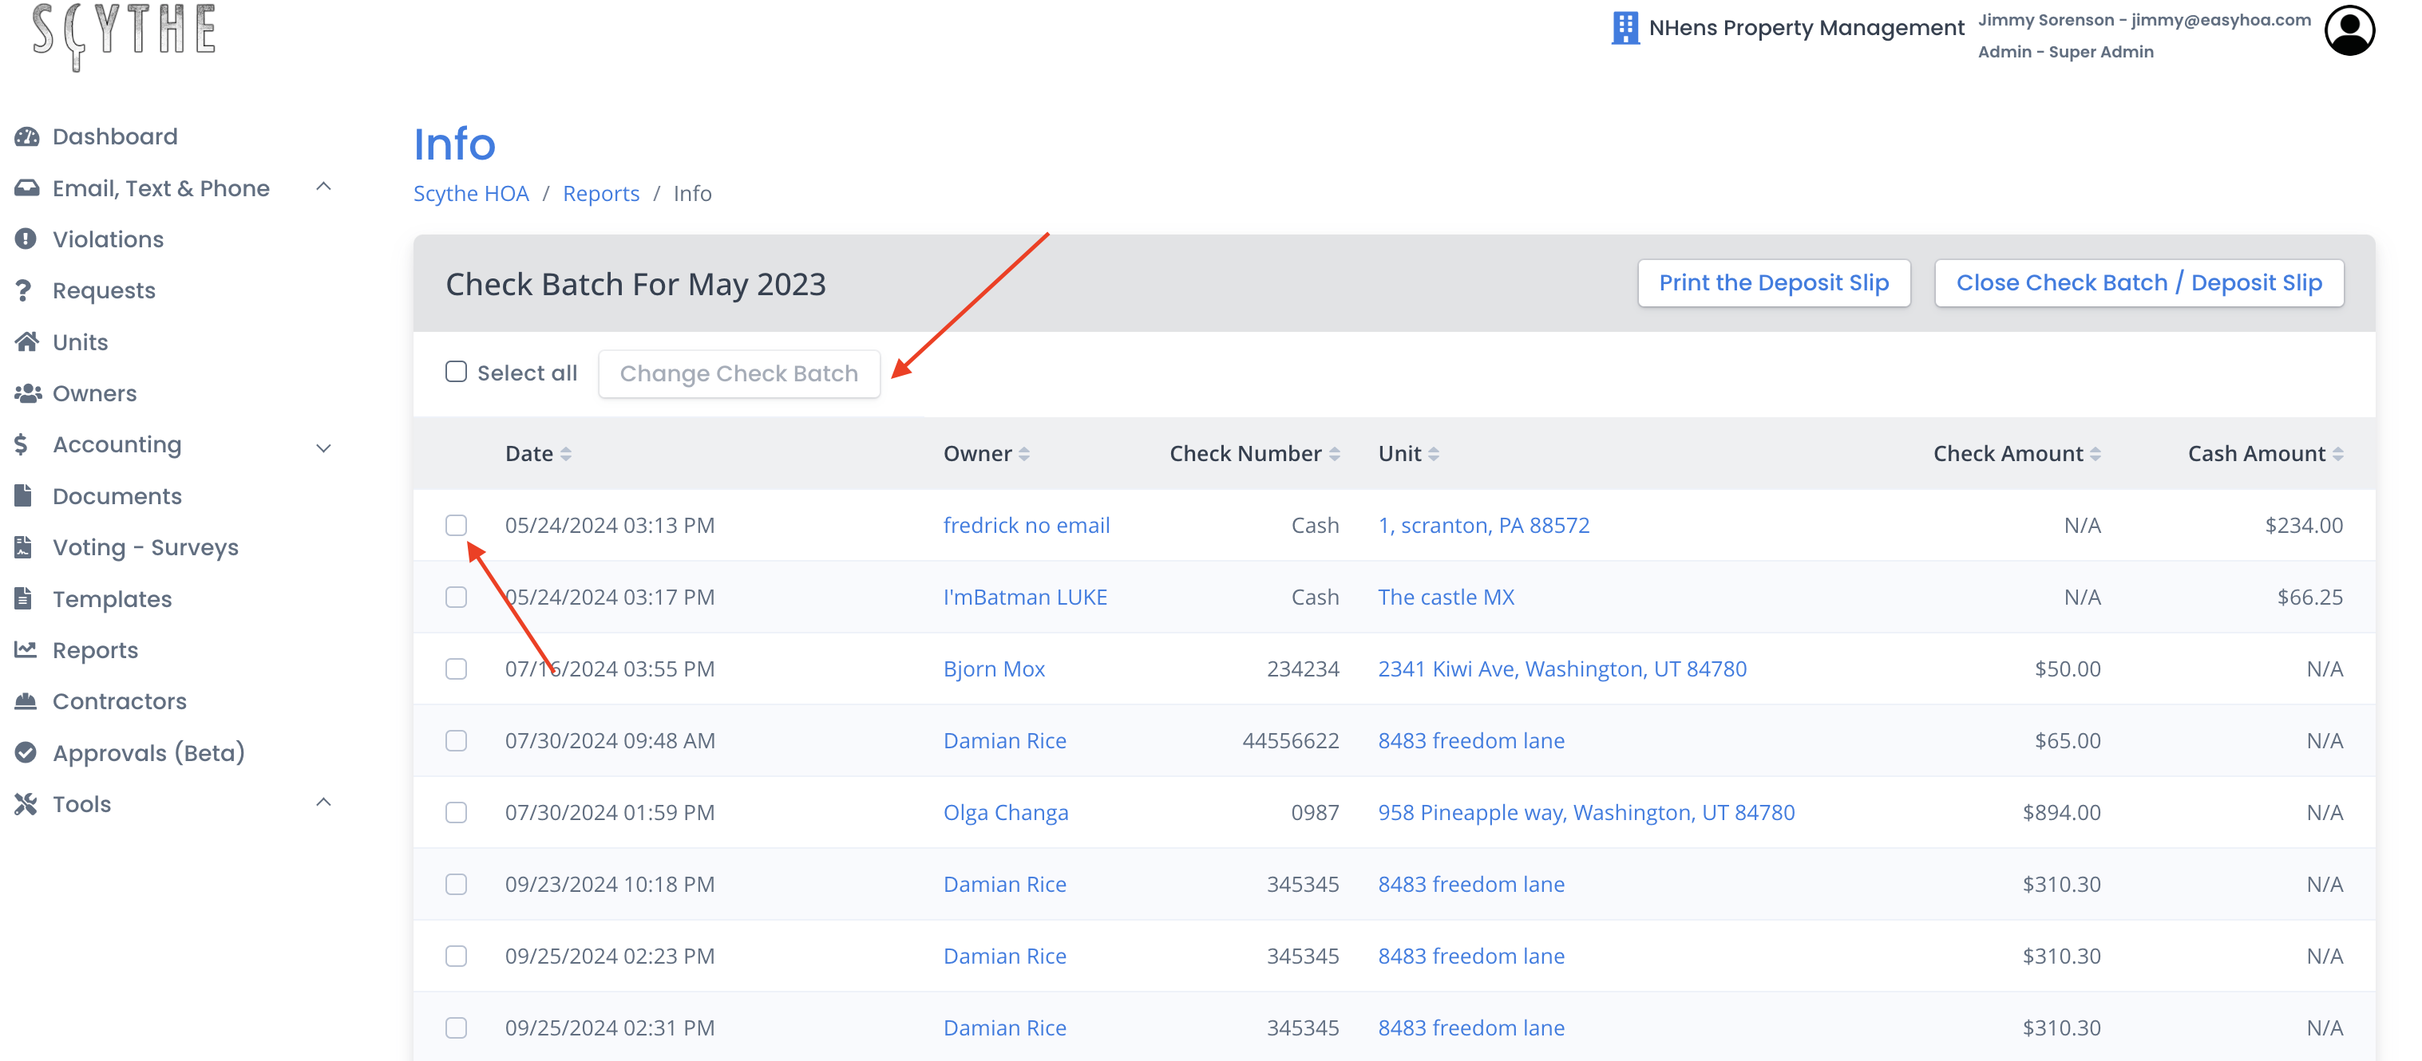Click the Violations exclamation icon

tap(26, 239)
